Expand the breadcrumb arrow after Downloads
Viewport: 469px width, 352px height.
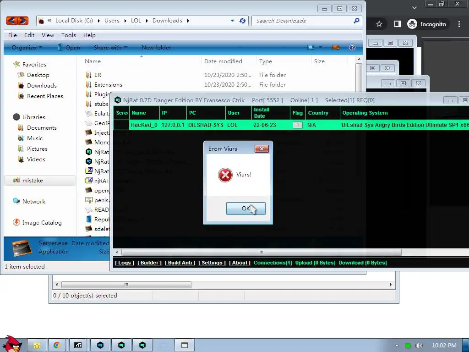(x=188, y=21)
